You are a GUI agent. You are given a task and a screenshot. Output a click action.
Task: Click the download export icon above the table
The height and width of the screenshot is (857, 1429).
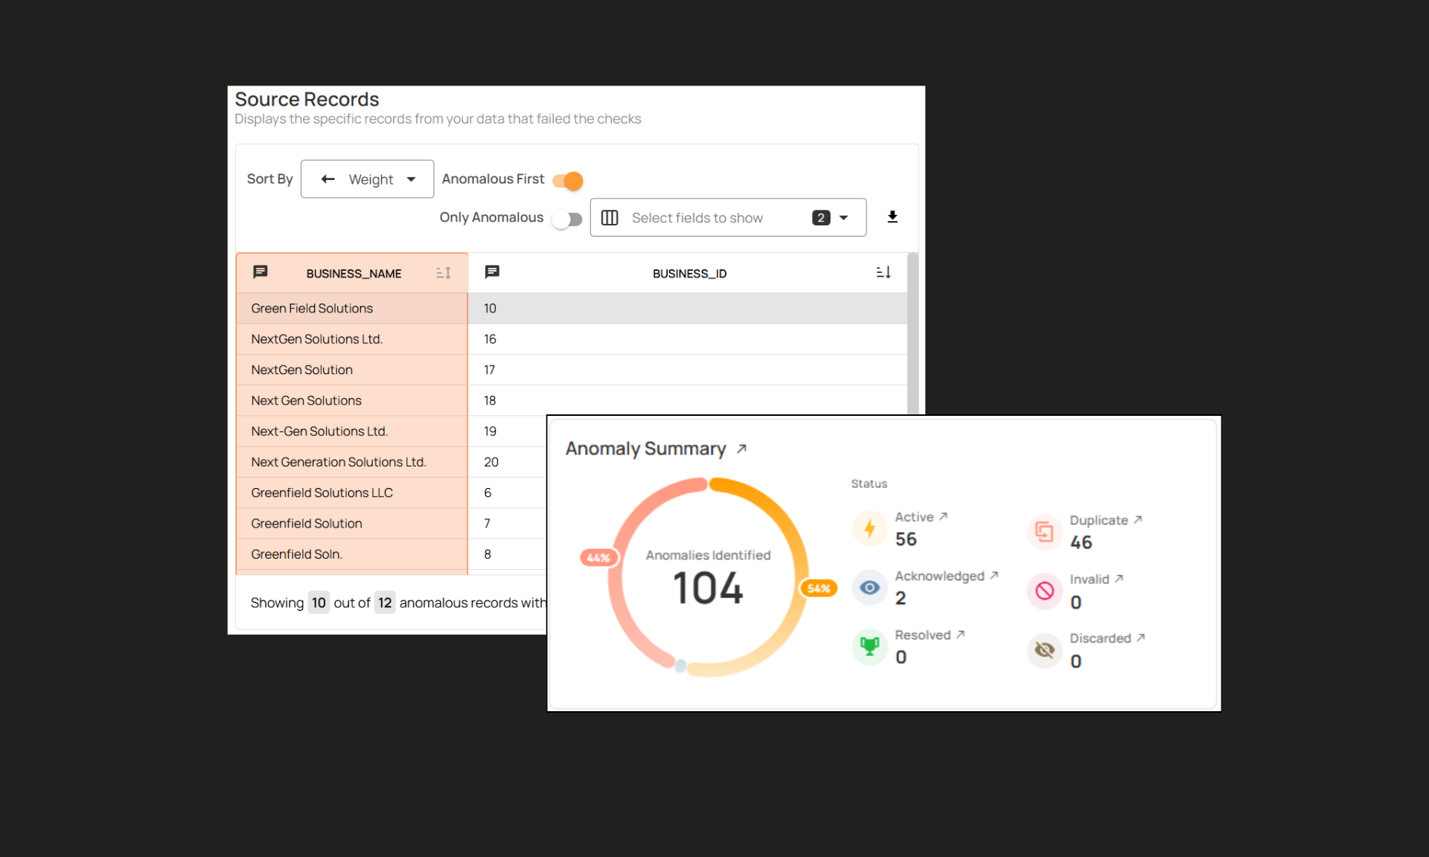[x=892, y=217]
